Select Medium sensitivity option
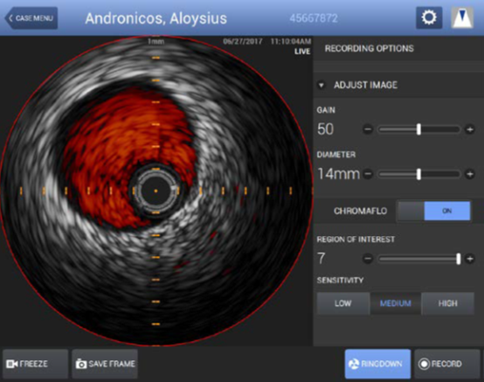 coord(396,303)
